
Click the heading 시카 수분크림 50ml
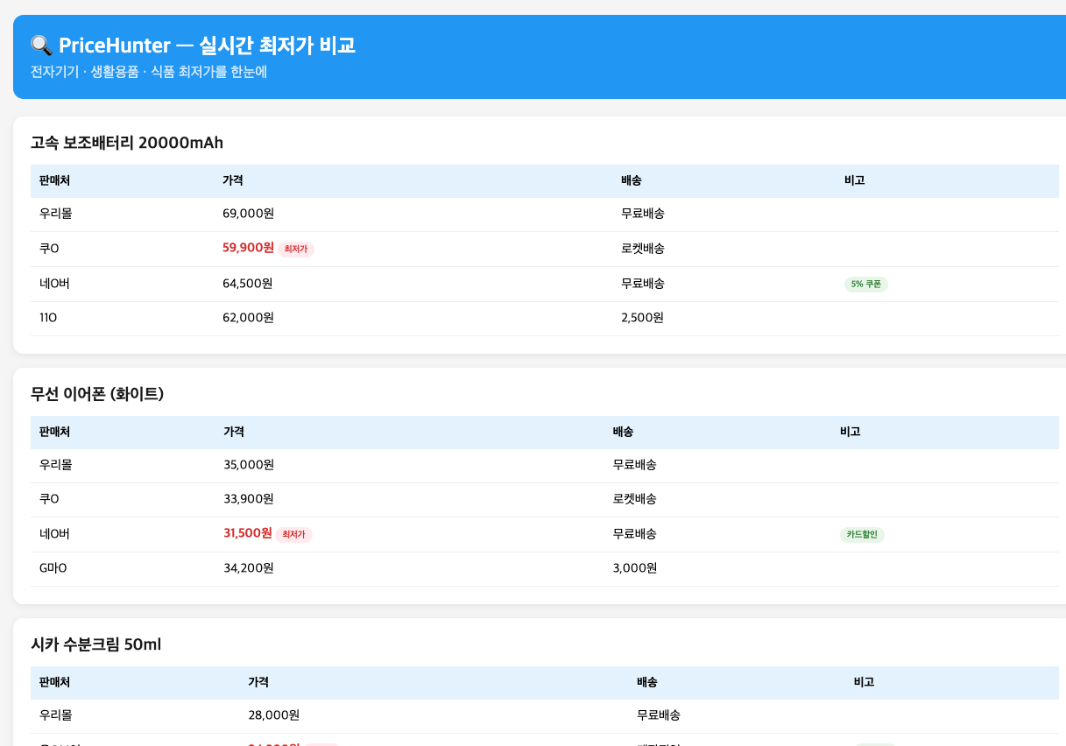[96, 644]
